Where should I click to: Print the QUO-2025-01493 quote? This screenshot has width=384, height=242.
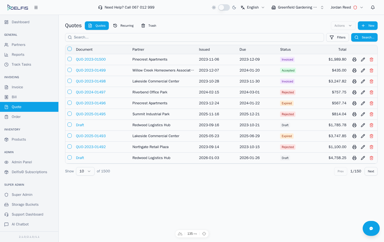(x=354, y=136)
